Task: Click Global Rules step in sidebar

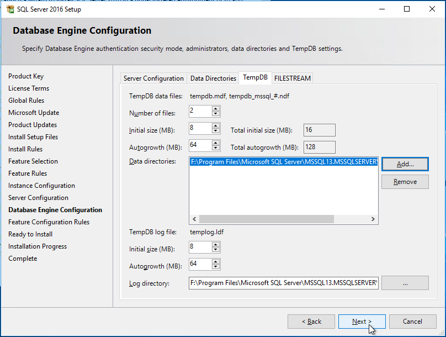Action: coord(26,101)
